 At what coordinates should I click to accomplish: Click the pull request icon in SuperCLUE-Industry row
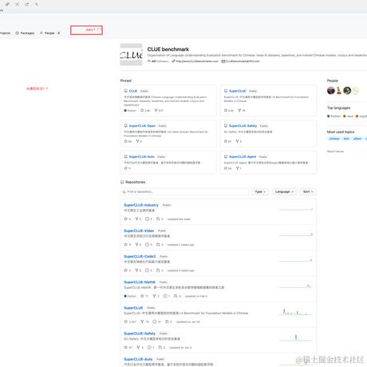coord(158,219)
